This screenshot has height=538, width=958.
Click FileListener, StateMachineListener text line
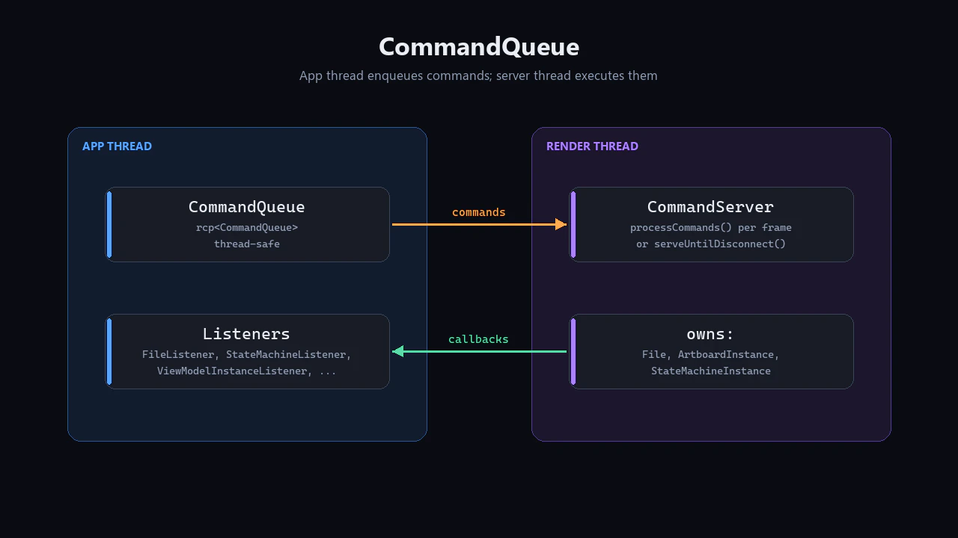pyautogui.click(x=247, y=354)
